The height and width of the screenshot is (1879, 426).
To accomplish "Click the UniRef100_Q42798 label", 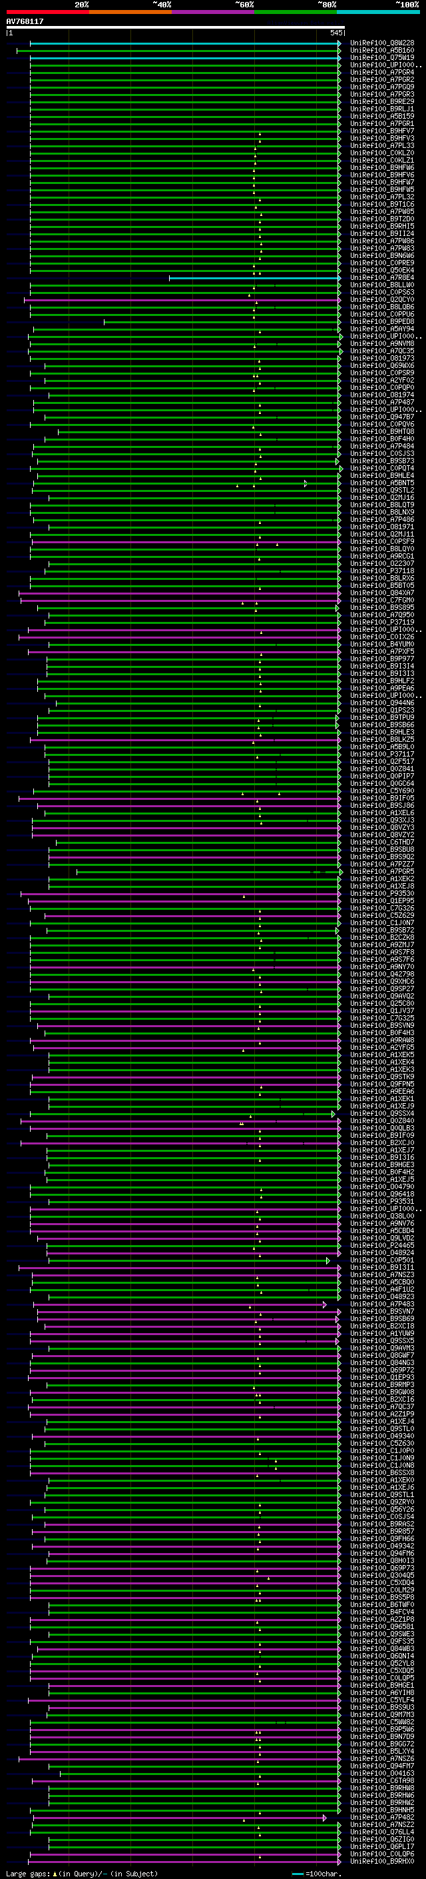I will coord(382,974).
